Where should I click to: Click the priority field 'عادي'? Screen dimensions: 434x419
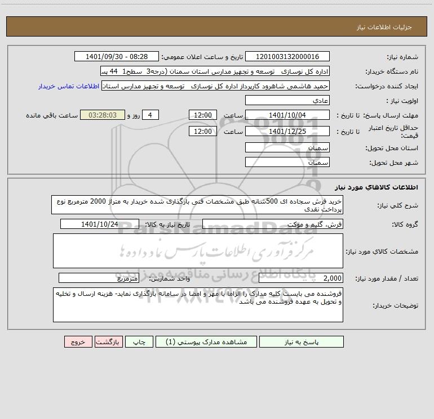(287, 101)
